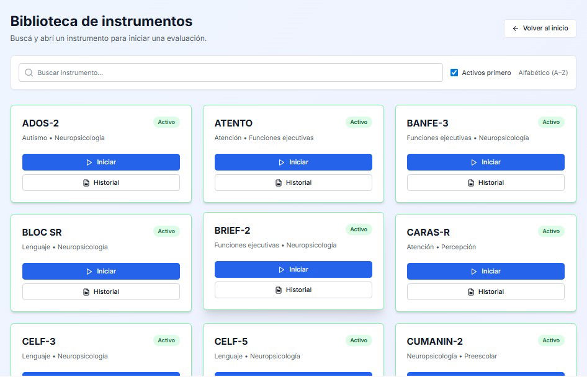
Task: Uncheck the Activos primero checkbox
Action: click(454, 73)
